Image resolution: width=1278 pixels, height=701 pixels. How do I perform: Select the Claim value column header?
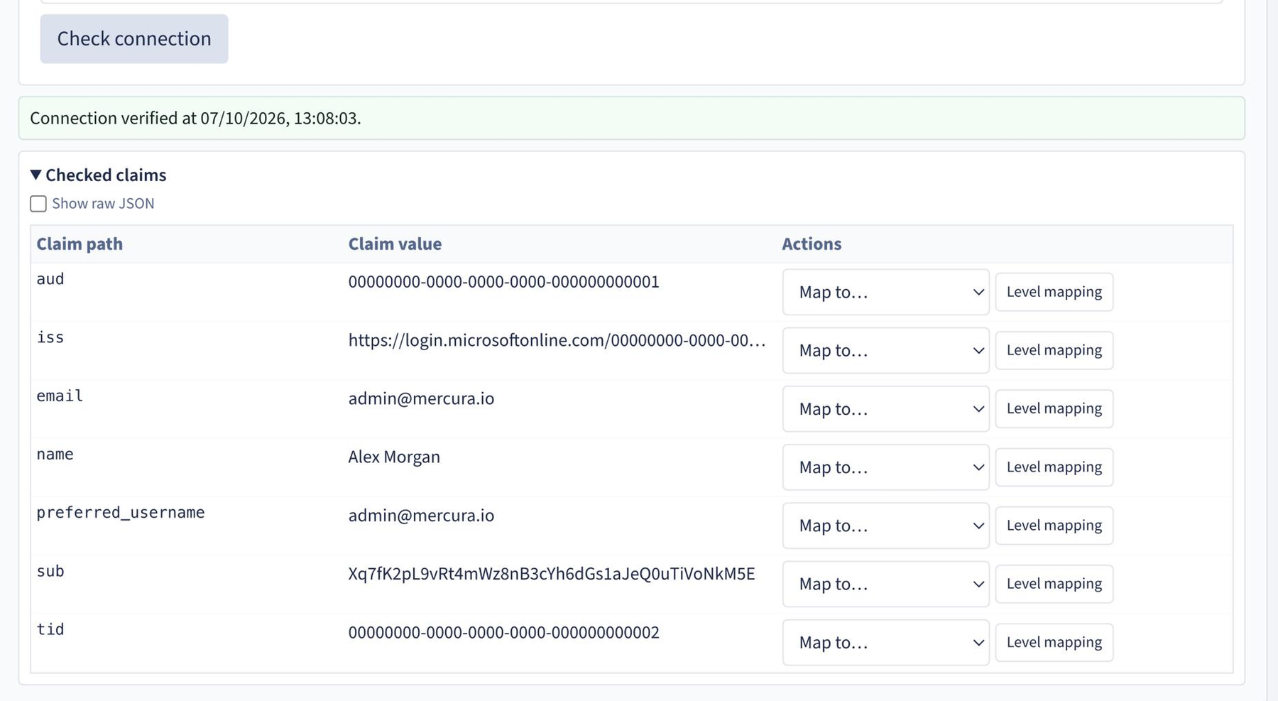395,244
